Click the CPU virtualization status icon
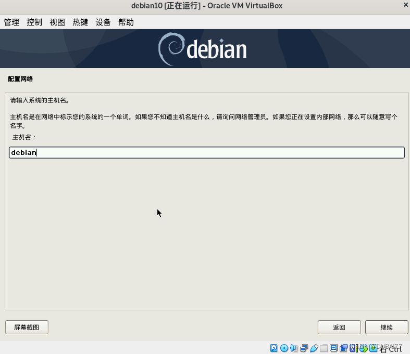410x354 pixels. tap(354, 348)
